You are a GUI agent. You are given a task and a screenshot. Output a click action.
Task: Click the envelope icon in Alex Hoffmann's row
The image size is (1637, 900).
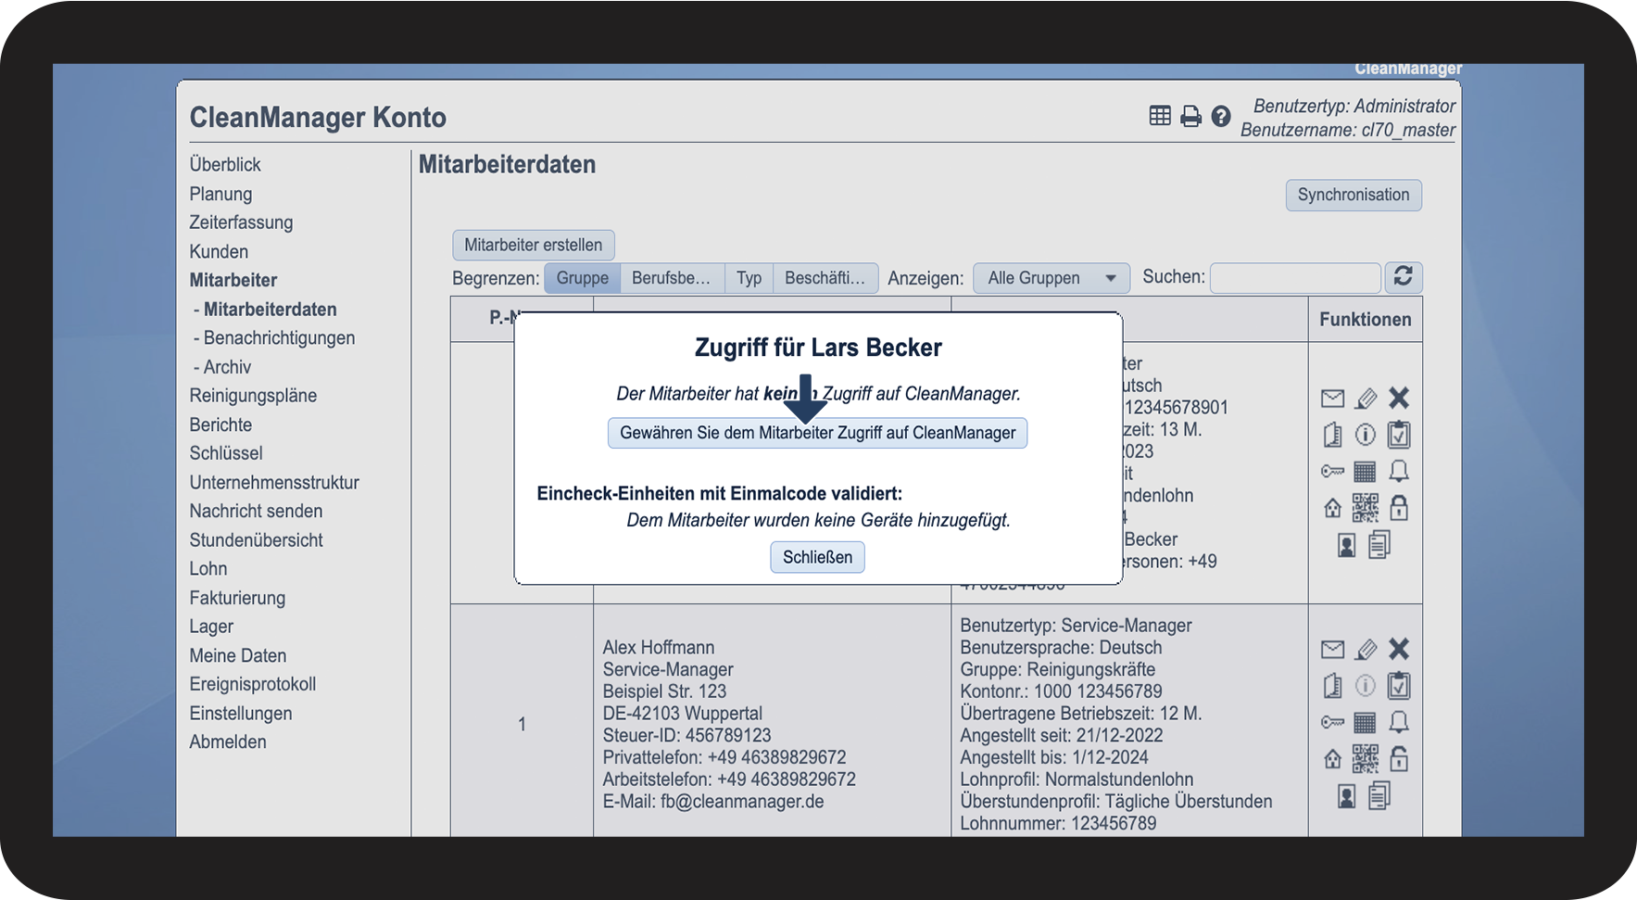pyautogui.click(x=1332, y=650)
